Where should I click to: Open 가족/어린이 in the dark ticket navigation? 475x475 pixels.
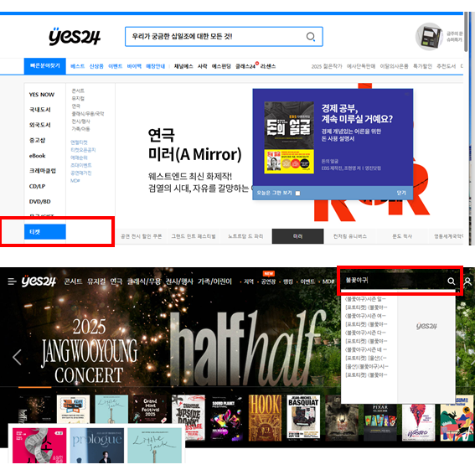click(214, 281)
